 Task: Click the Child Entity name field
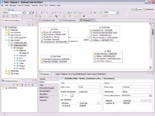pyautogui.click(x=89, y=87)
